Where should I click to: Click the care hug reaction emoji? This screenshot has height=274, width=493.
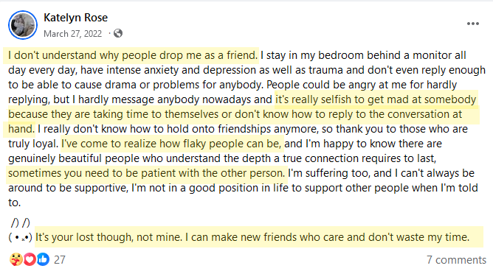pos(15,259)
